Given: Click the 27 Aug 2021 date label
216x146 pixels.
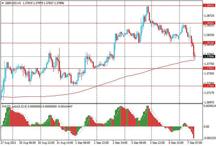Looking at the screenshot, I should [8, 142].
